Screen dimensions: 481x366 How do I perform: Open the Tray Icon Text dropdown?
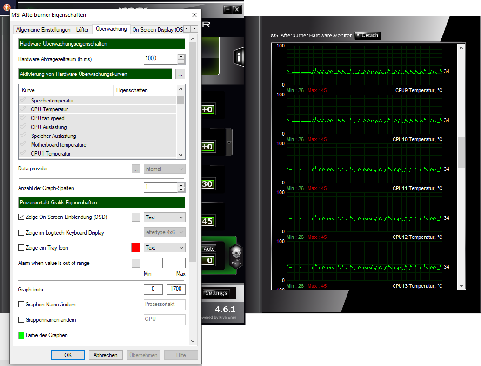164,247
